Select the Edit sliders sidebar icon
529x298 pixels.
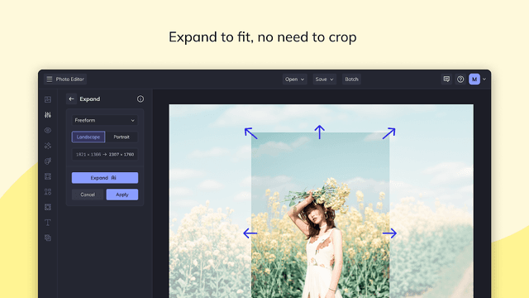48,115
